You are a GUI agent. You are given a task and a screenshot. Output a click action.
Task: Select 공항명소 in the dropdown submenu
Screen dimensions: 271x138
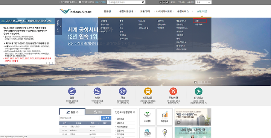(x=123, y=35)
